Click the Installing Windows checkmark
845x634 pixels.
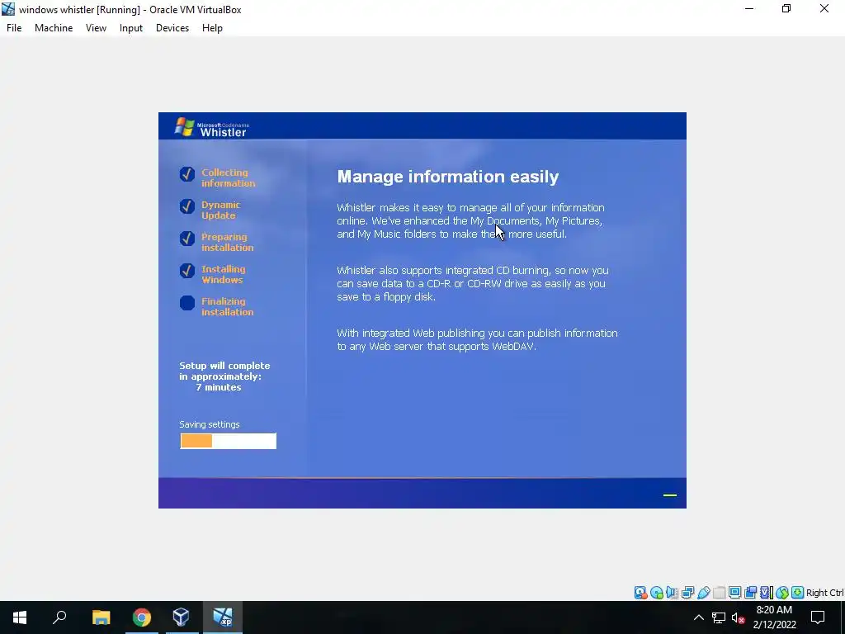(187, 271)
